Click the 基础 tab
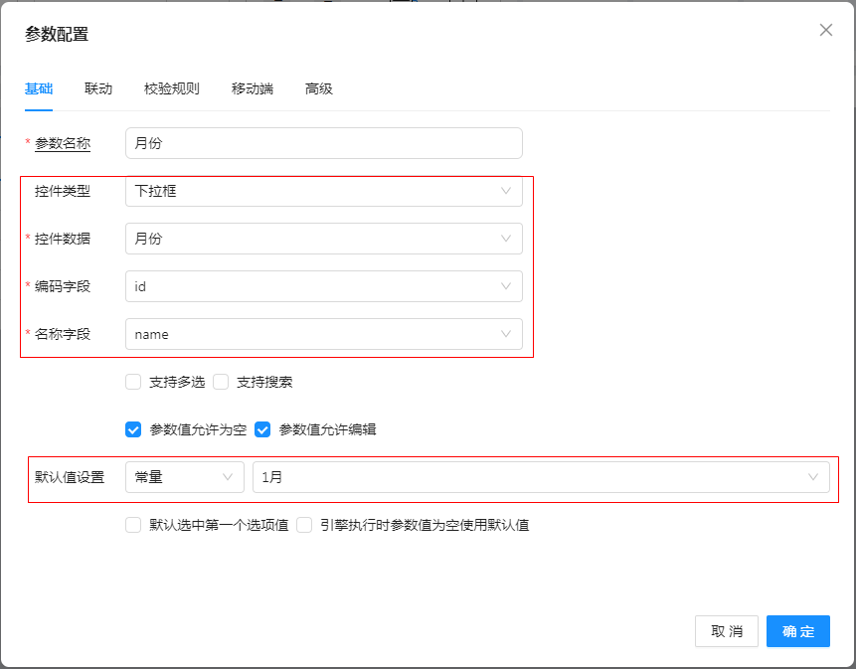The width and height of the screenshot is (856, 669). [x=39, y=88]
